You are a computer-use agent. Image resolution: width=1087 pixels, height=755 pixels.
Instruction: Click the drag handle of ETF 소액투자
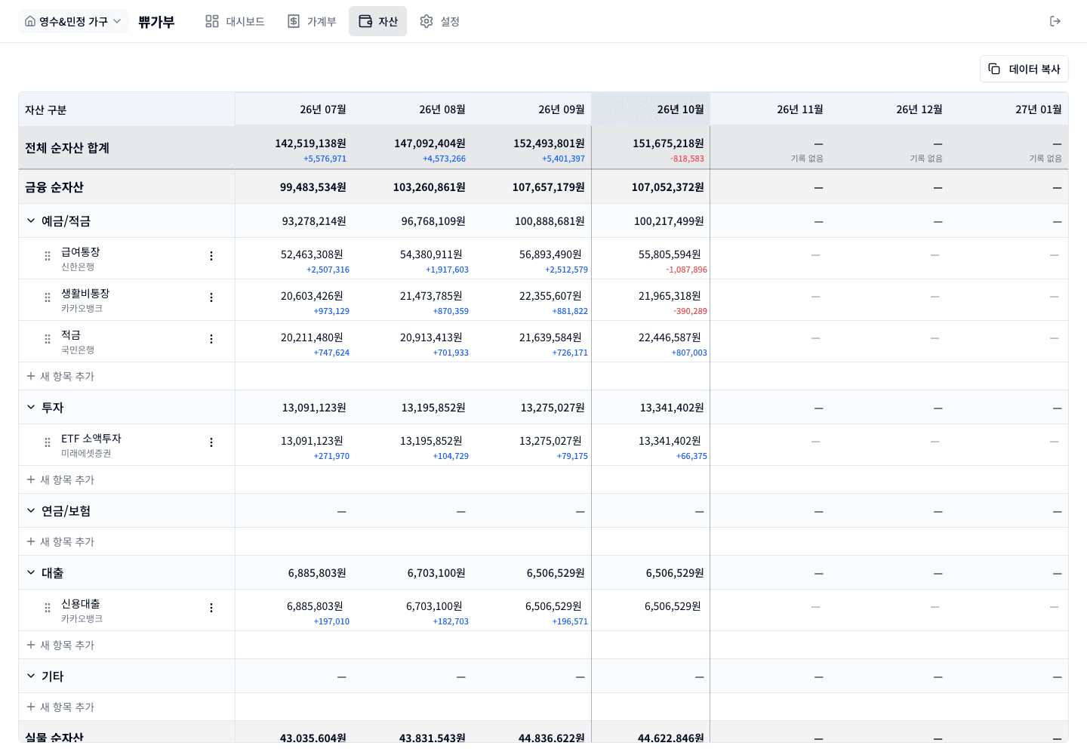pos(48,442)
